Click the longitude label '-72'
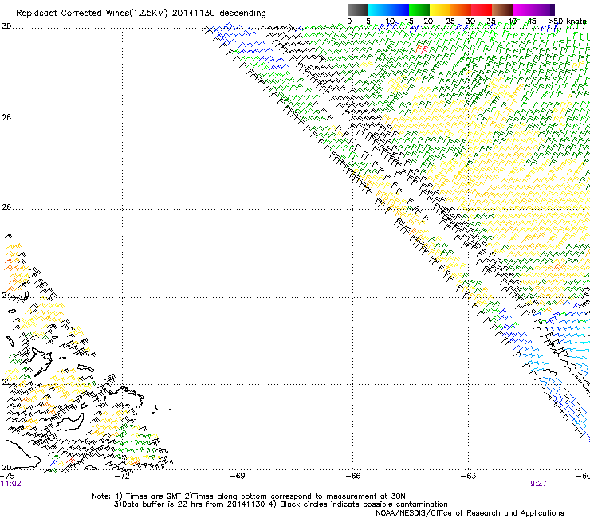The width and height of the screenshot is (590, 518). [x=122, y=476]
